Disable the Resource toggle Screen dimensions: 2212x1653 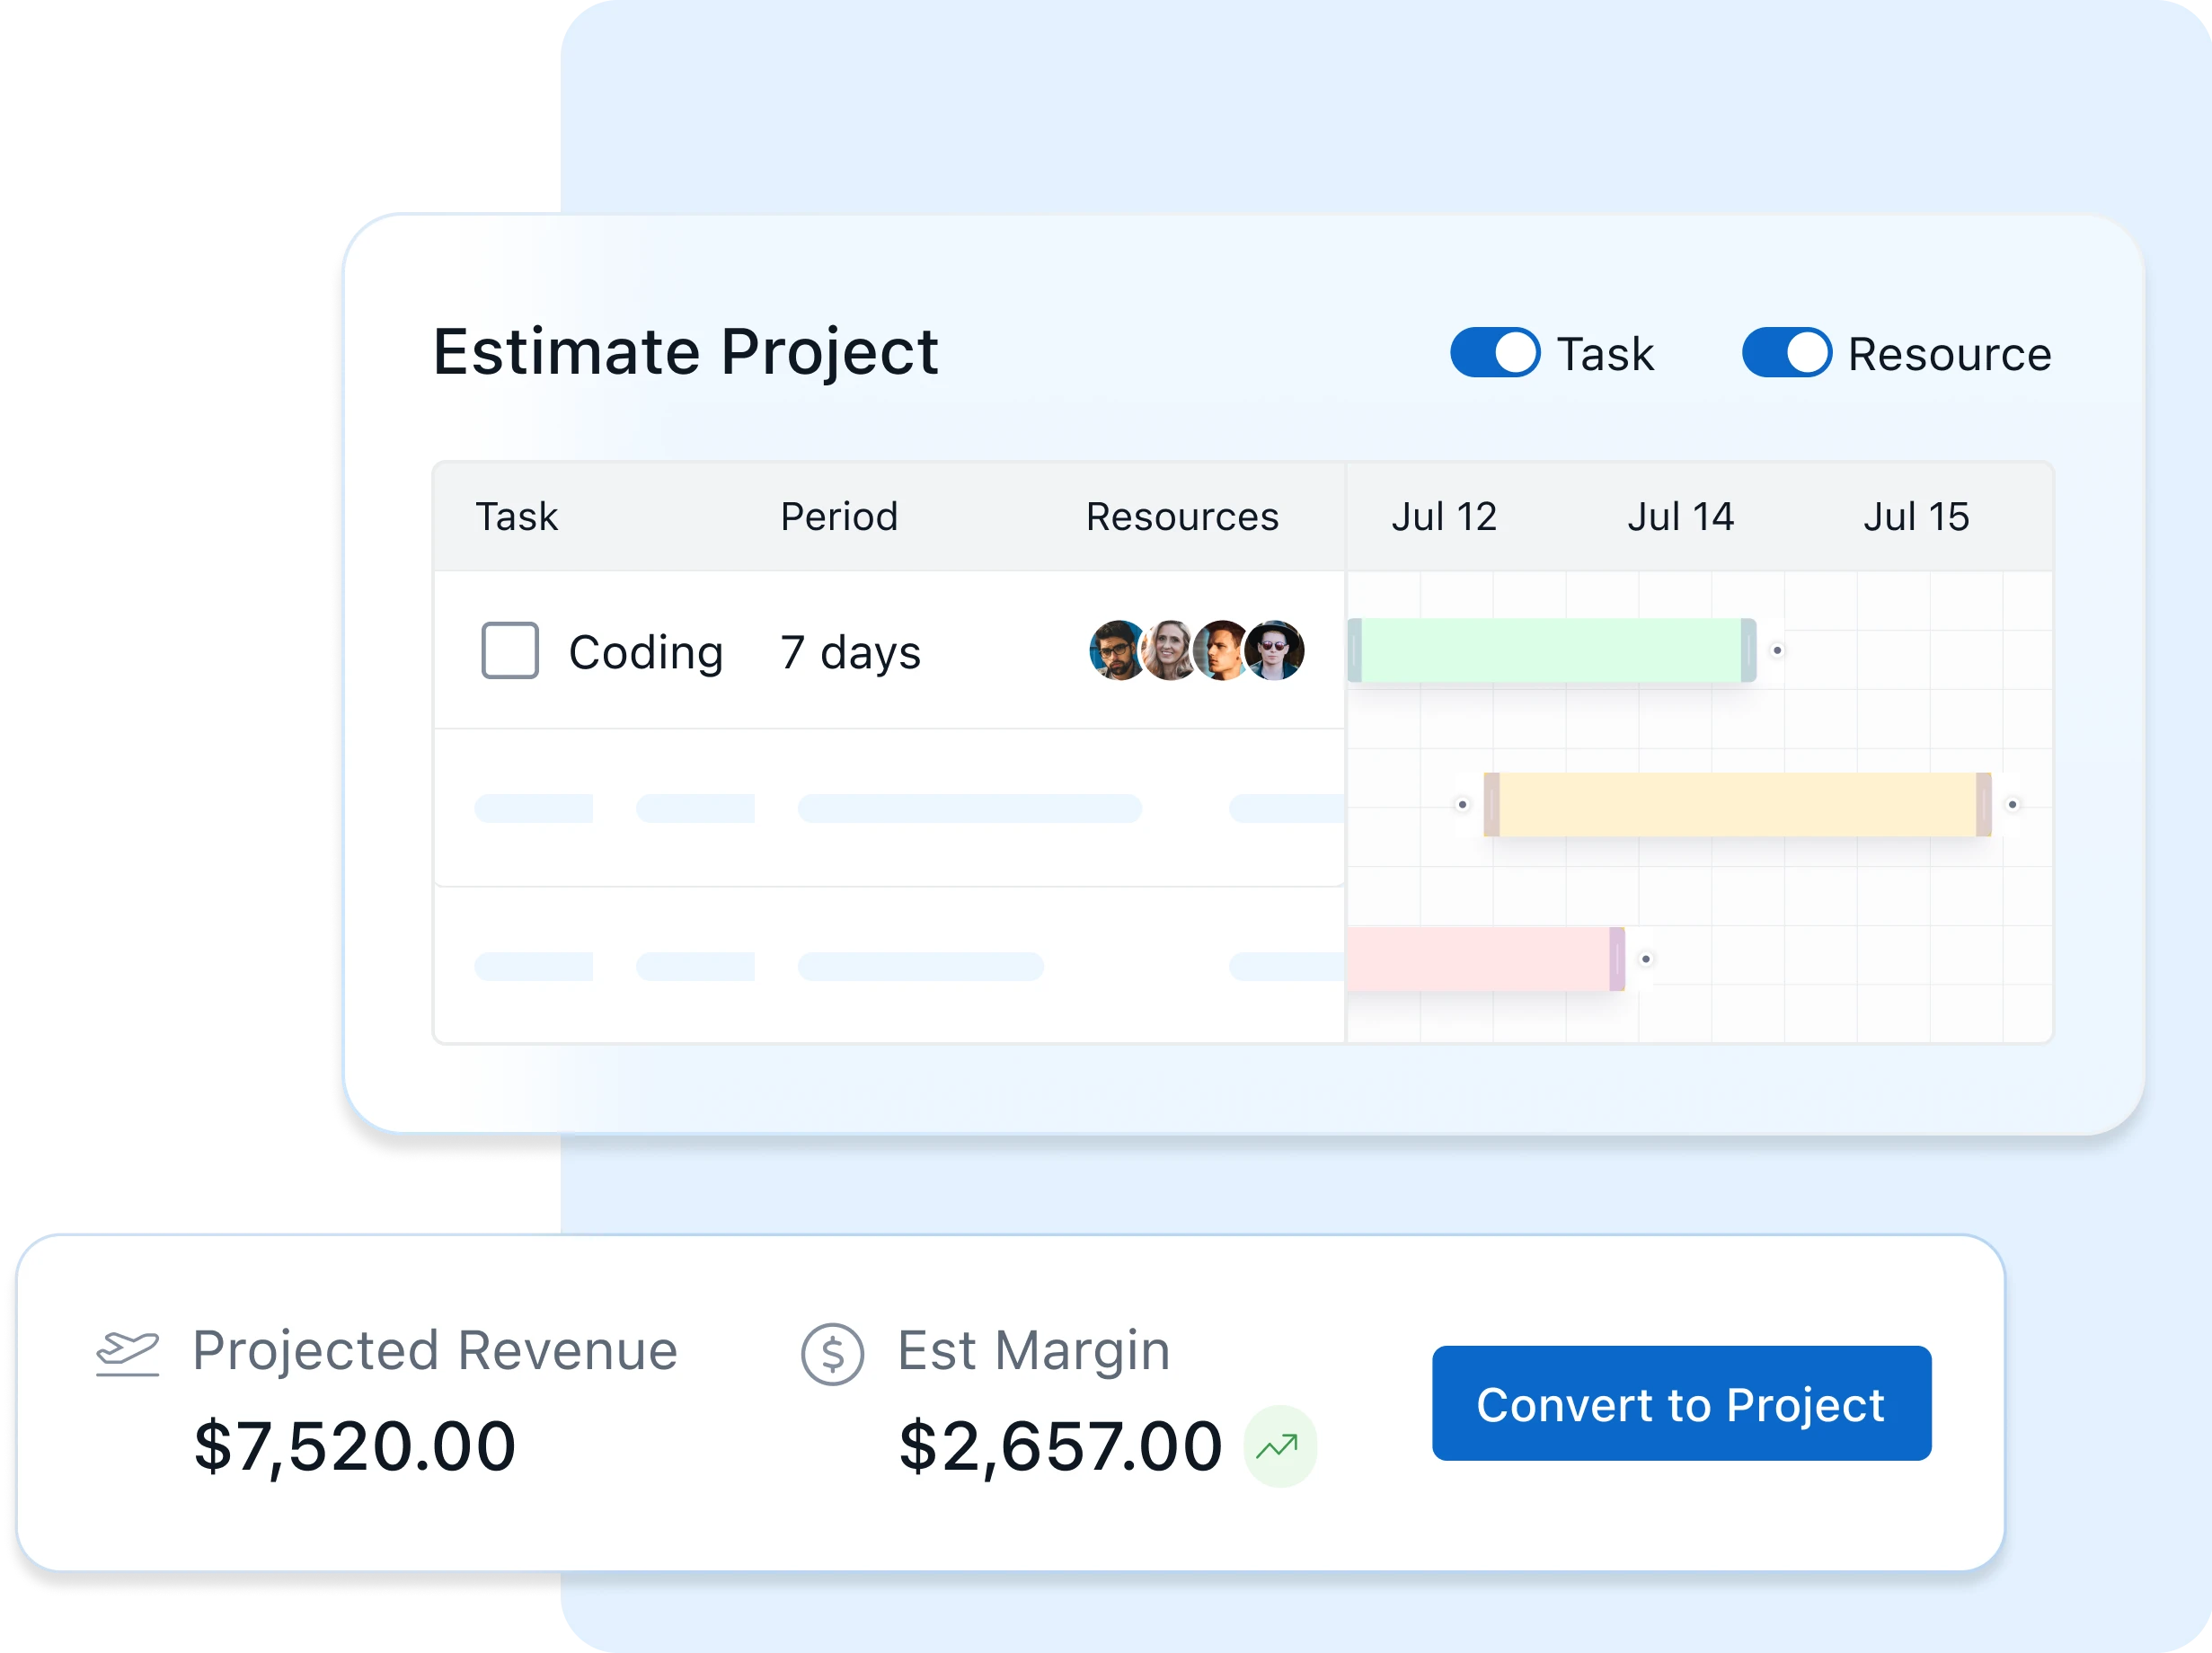(1786, 353)
